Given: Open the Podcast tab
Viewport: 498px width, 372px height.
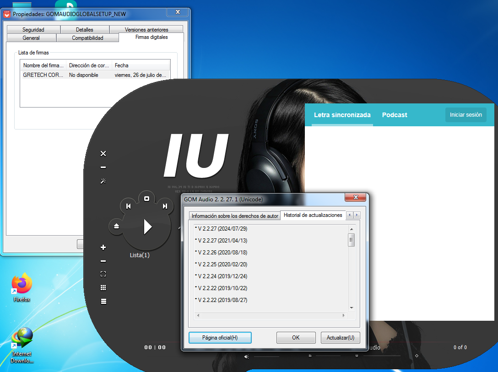Looking at the screenshot, I should (395, 115).
